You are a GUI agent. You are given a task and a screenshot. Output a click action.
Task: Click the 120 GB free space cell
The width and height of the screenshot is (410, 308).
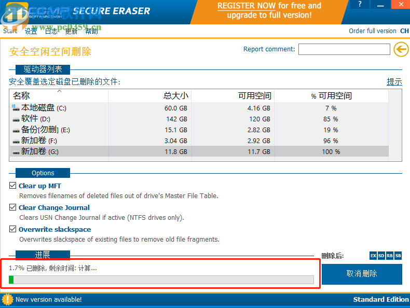click(x=260, y=119)
